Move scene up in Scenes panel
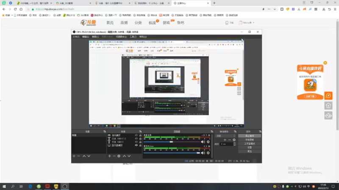This screenshot has height=190, width=339. pyautogui.click(x=84, y=156)
